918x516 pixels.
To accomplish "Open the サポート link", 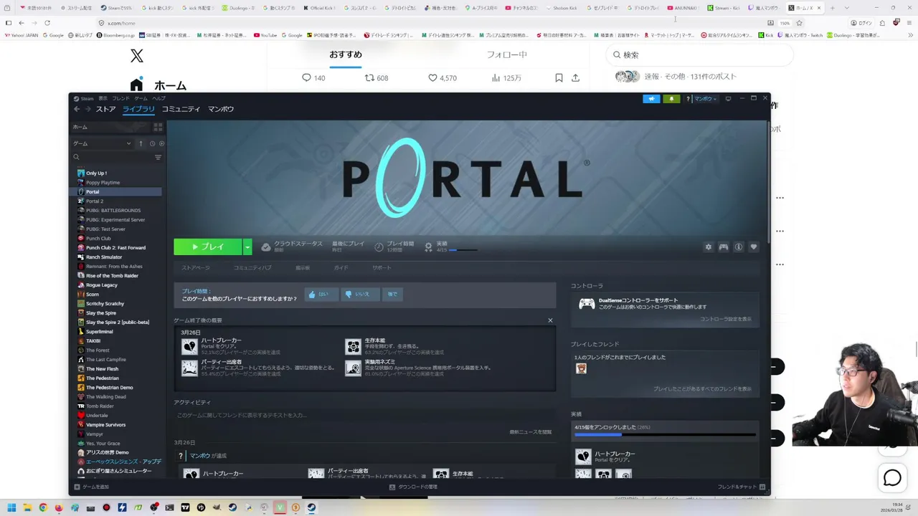I will (382, 267).
